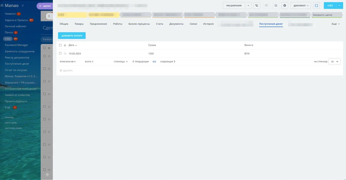Open Password Manager in sidebar

click(16, 45)
